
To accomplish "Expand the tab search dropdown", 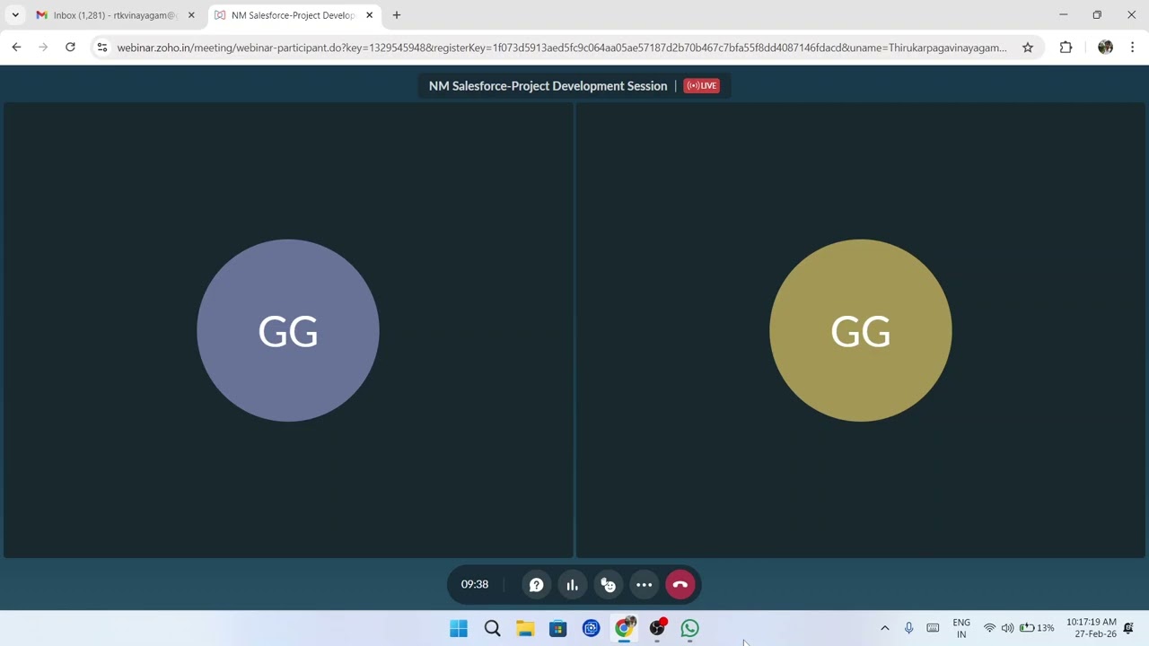I will pos(15,15).
